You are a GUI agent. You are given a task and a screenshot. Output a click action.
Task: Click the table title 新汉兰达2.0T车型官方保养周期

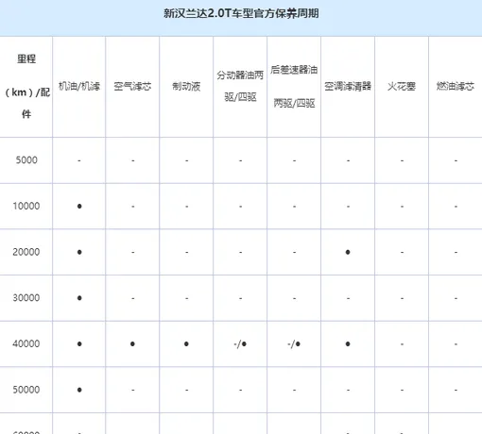pos(241,13)
